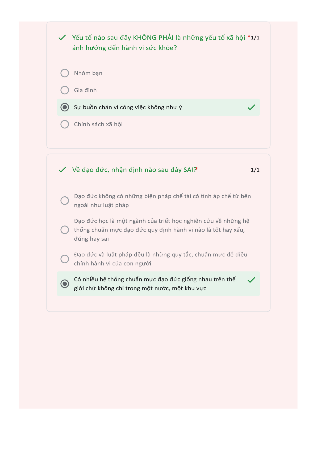Click the "Gia đình" option label text
This screenshot has width=317, height=449.
pyautogui.click(x=85, y=90)
